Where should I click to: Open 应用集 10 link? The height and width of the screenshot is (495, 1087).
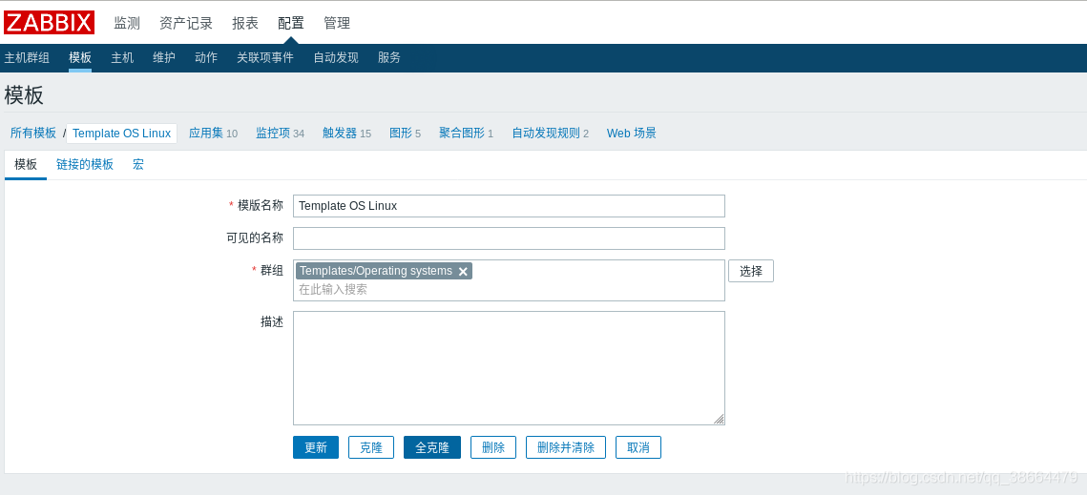[x=214, y=134]
